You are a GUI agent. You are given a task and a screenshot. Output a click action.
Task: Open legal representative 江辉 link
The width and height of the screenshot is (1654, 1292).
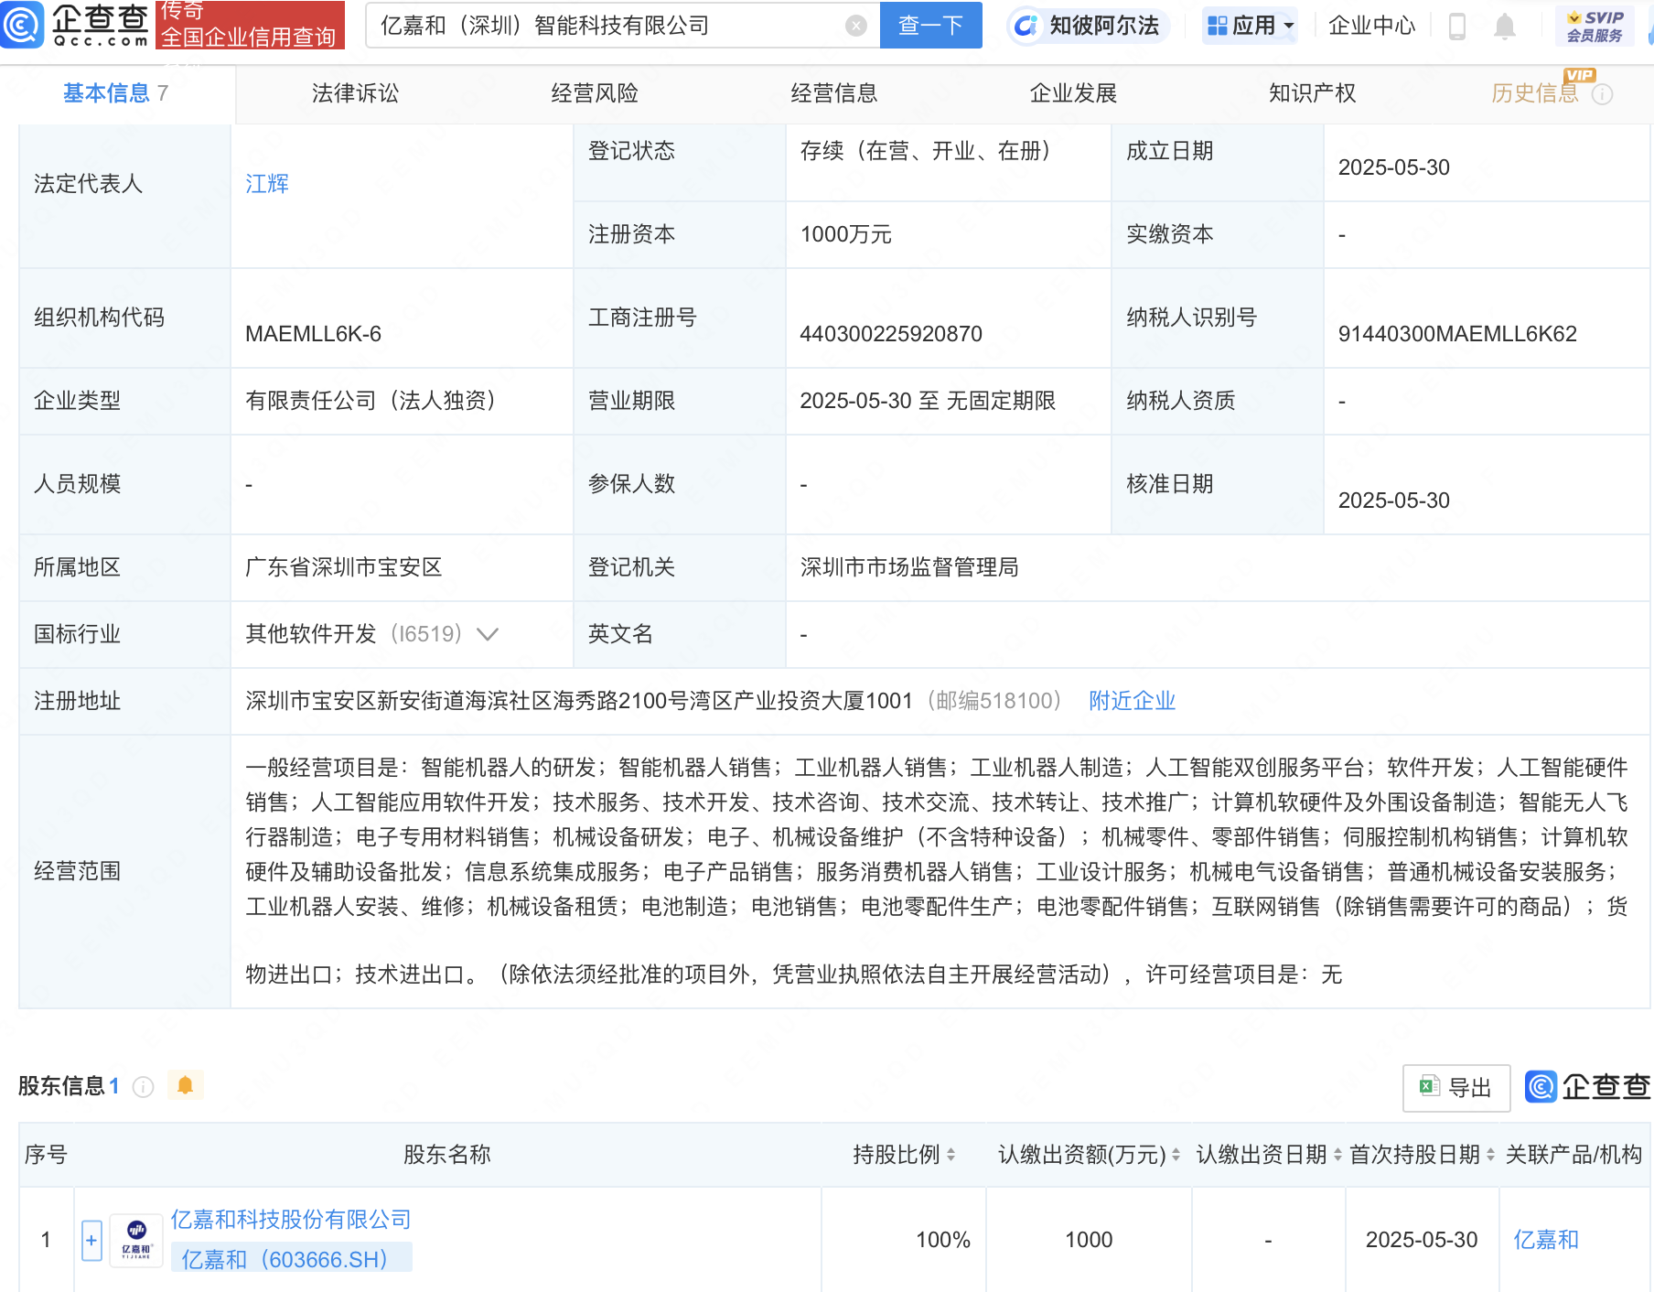(267, 184)
